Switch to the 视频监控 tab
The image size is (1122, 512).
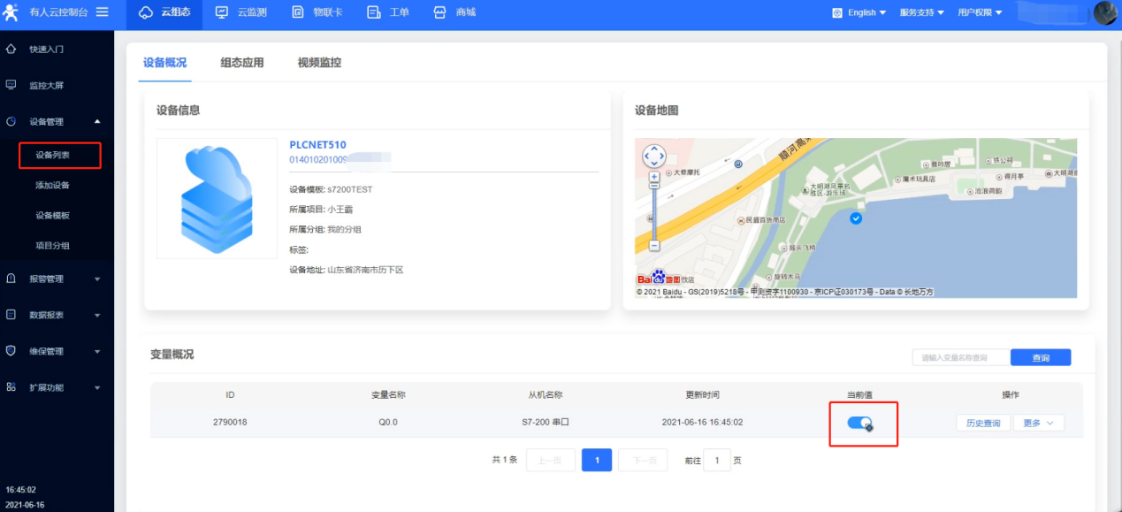[x=319, y=63]
